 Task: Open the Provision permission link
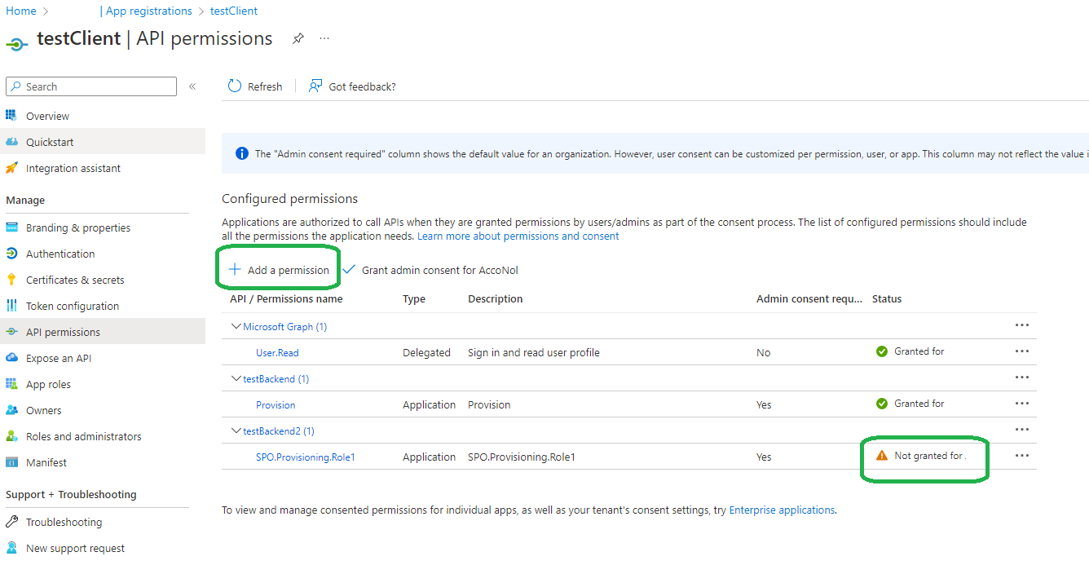click(276, 404)
